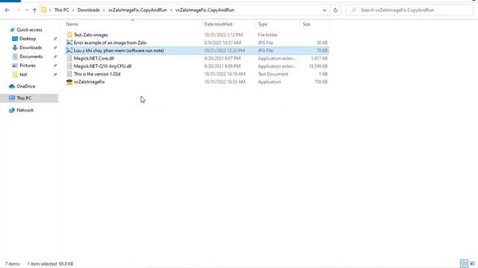Click the This PC monitor icon
The image size is (478, 268).
(12, 98)
